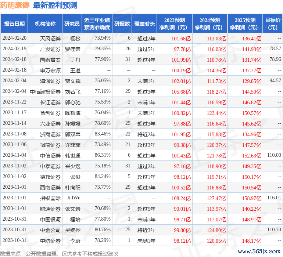
Task: Click the 2024预测净利润 column header
Action: coord(210,23)
